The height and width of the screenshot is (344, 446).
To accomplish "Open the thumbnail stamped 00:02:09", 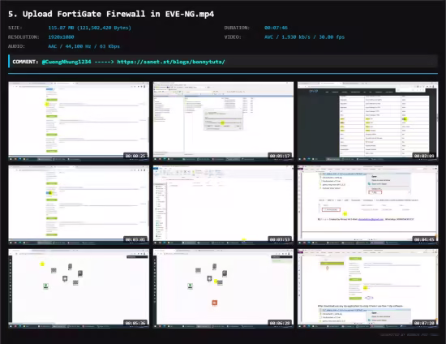I will [368, 122].
